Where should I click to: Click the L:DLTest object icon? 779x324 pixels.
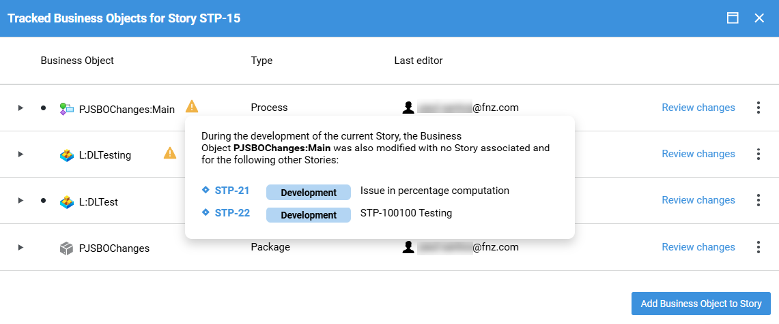pos(66,202)
